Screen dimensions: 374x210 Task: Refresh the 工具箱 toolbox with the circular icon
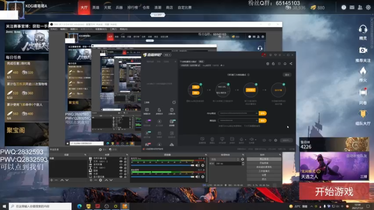174,102
